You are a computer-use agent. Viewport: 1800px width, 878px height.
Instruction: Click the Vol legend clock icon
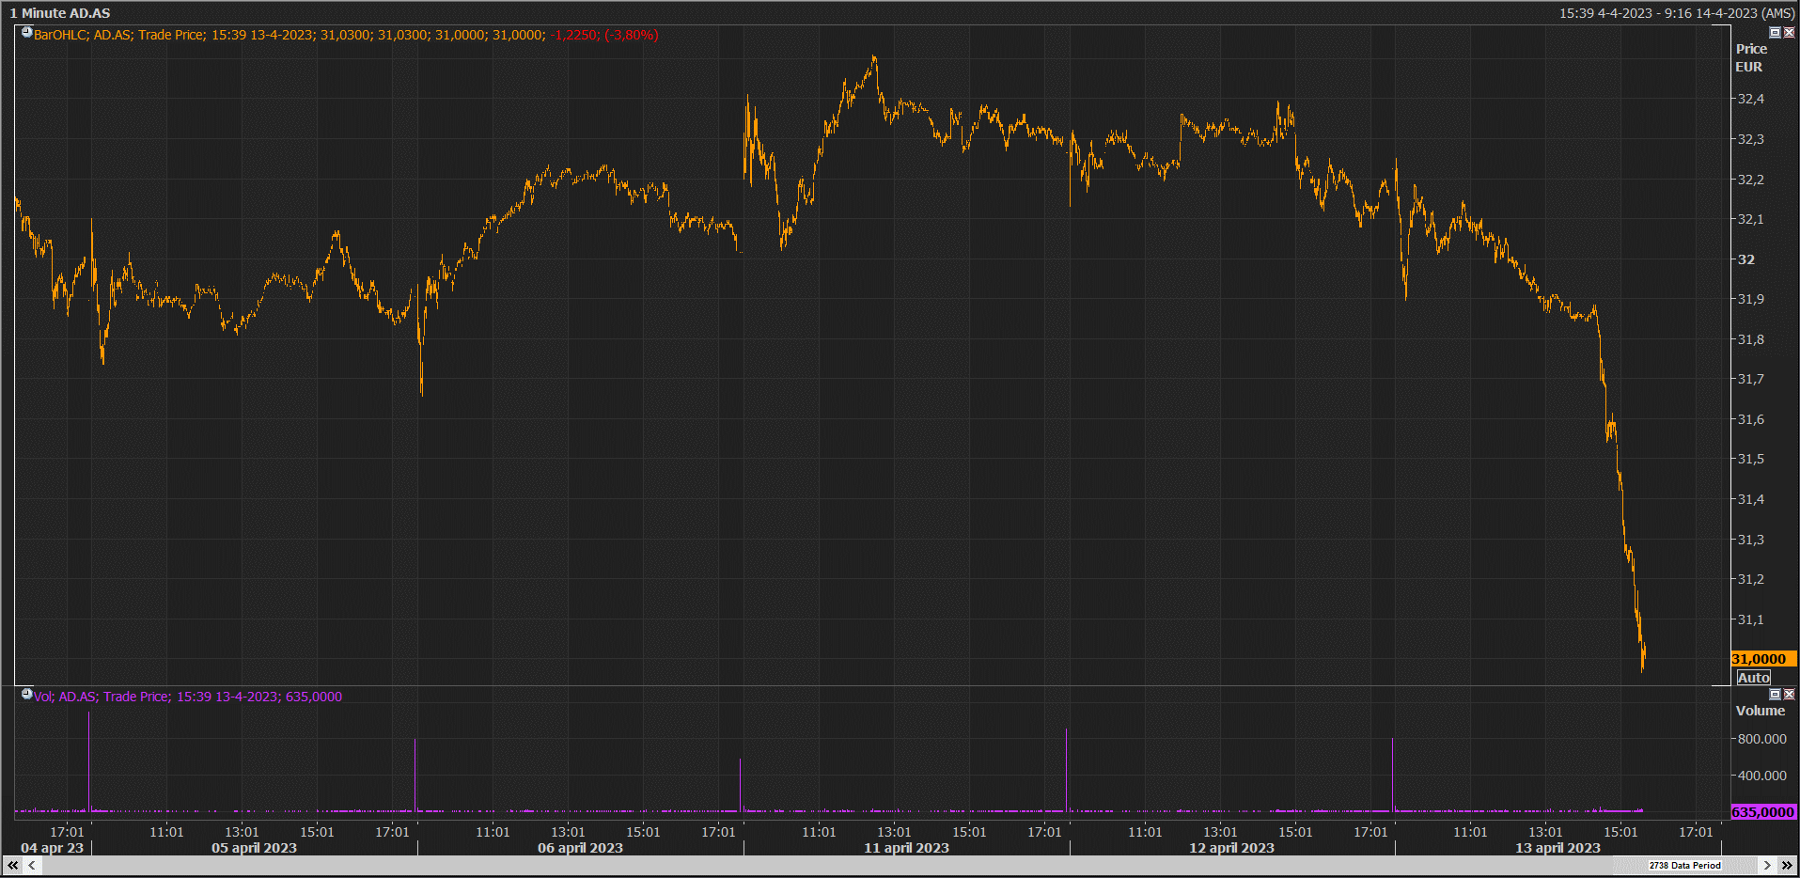[x=27, y=695]
